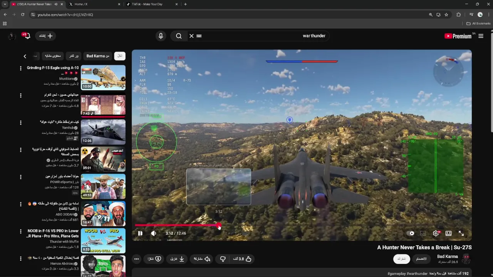The height and width of the screenshot is (277, 493).
Task: Select the 'All' filter chip
Action: 120,56
